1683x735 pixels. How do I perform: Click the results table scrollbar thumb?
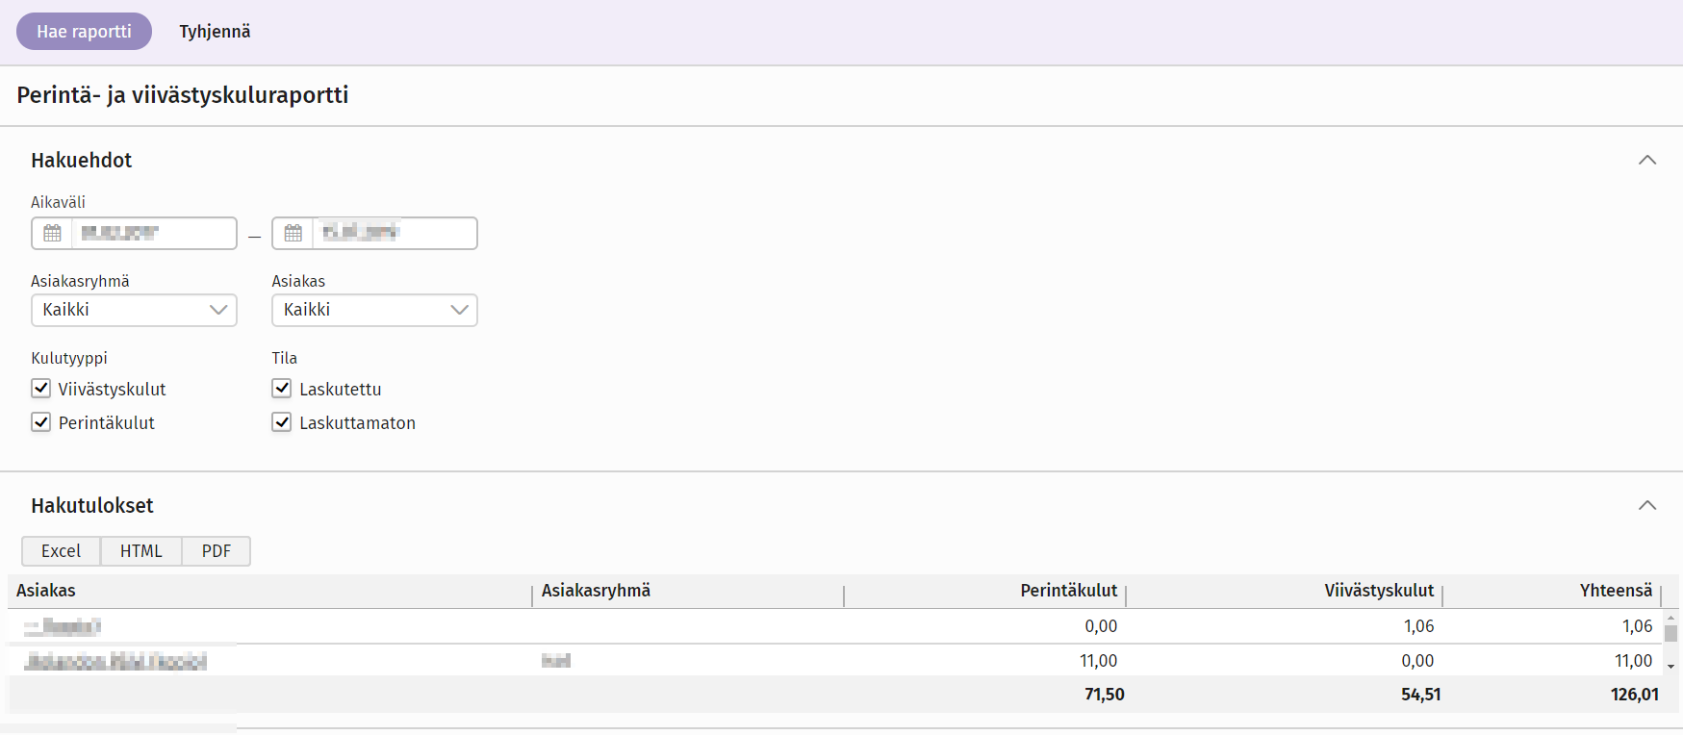(1670, 634)
